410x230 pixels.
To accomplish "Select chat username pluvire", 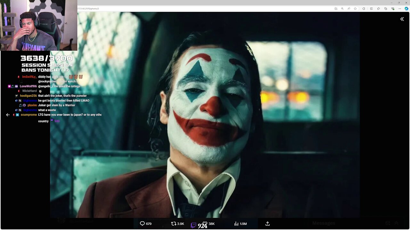I will (x=32, y=105).
